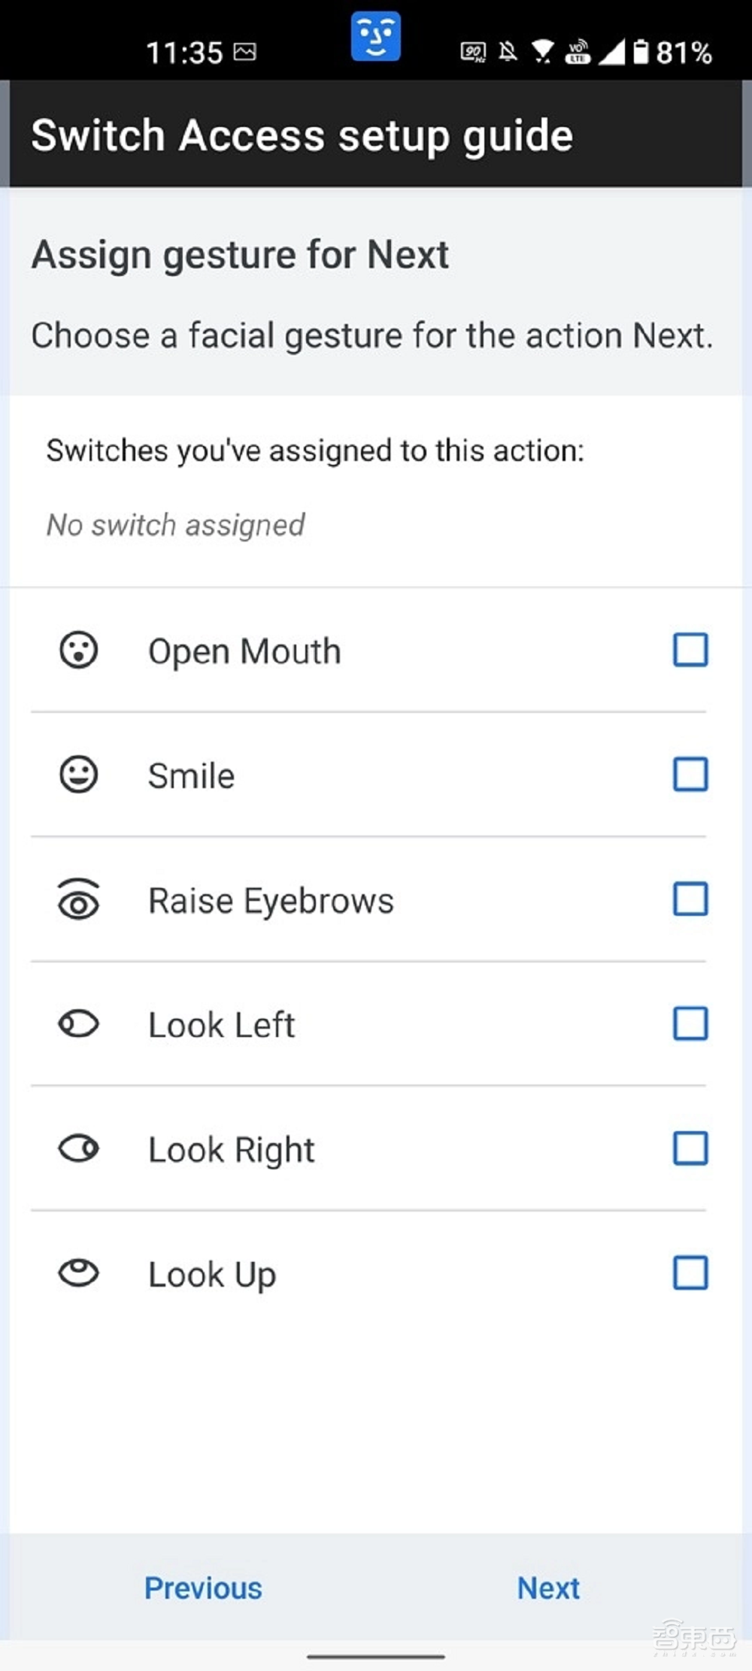Select the Look Left checkbox
Screen dimensions: 752x1671
[690, 1024]
